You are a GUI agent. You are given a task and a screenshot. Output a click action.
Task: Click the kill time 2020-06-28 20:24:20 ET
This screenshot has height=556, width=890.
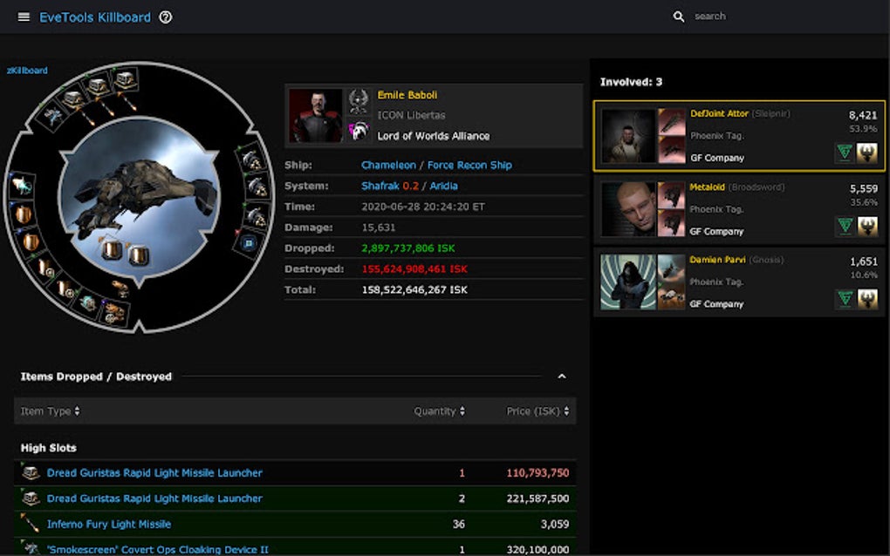(x=423, y=207)
